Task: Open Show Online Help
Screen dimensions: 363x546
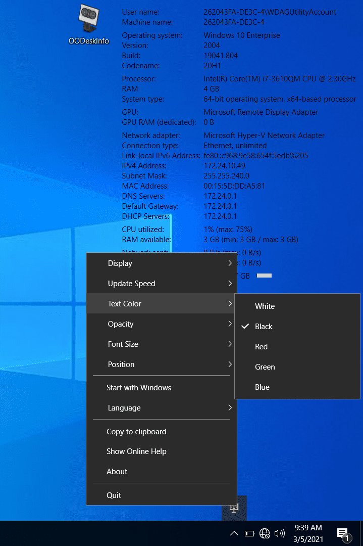Action: (136, 451)
